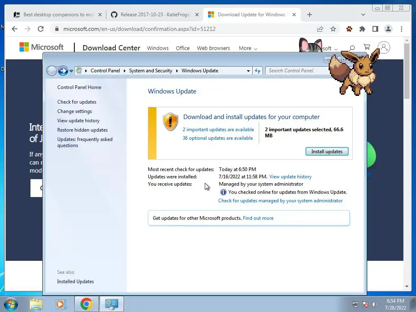Close the Download Update for Windows tab
This screenshot has width=416, height=312.
point(294,15)
